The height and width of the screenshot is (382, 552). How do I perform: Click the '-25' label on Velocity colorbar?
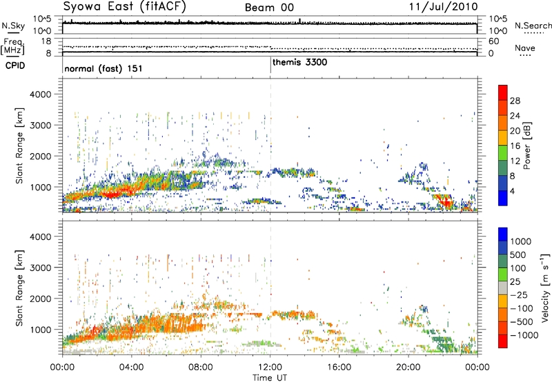517,295
